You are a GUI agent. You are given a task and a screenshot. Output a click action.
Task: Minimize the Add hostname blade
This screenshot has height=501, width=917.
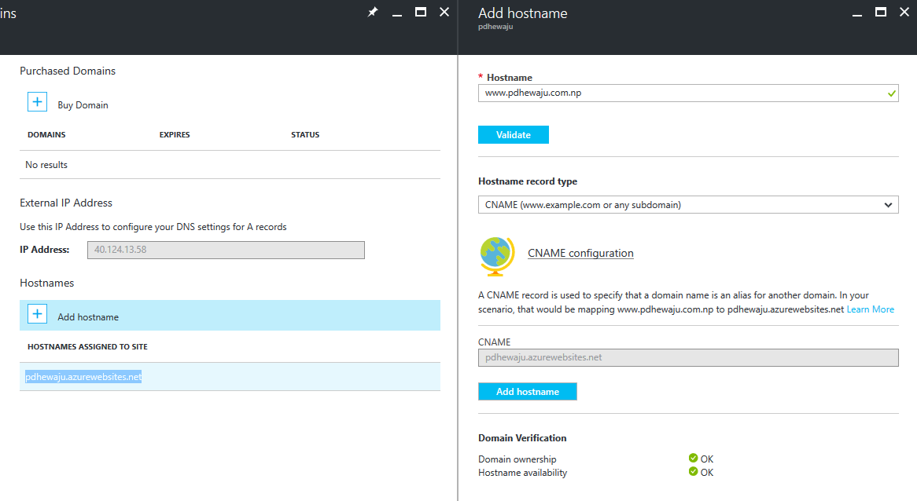pyautogui.click(x=857, y=13)
